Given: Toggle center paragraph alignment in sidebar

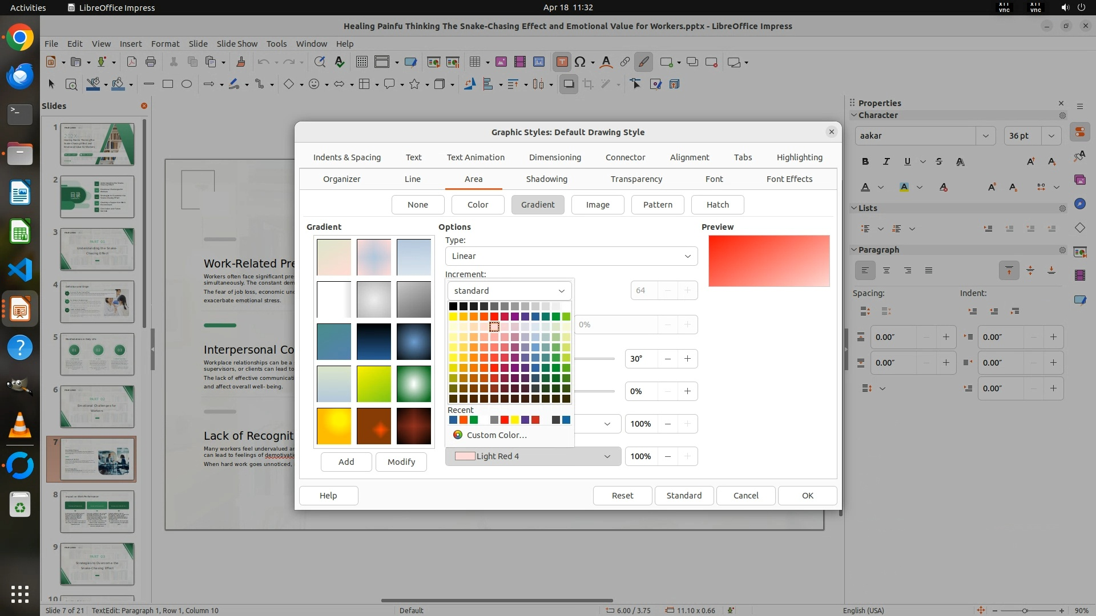Looking at the screenshot, I should click(x=886, y=270).
